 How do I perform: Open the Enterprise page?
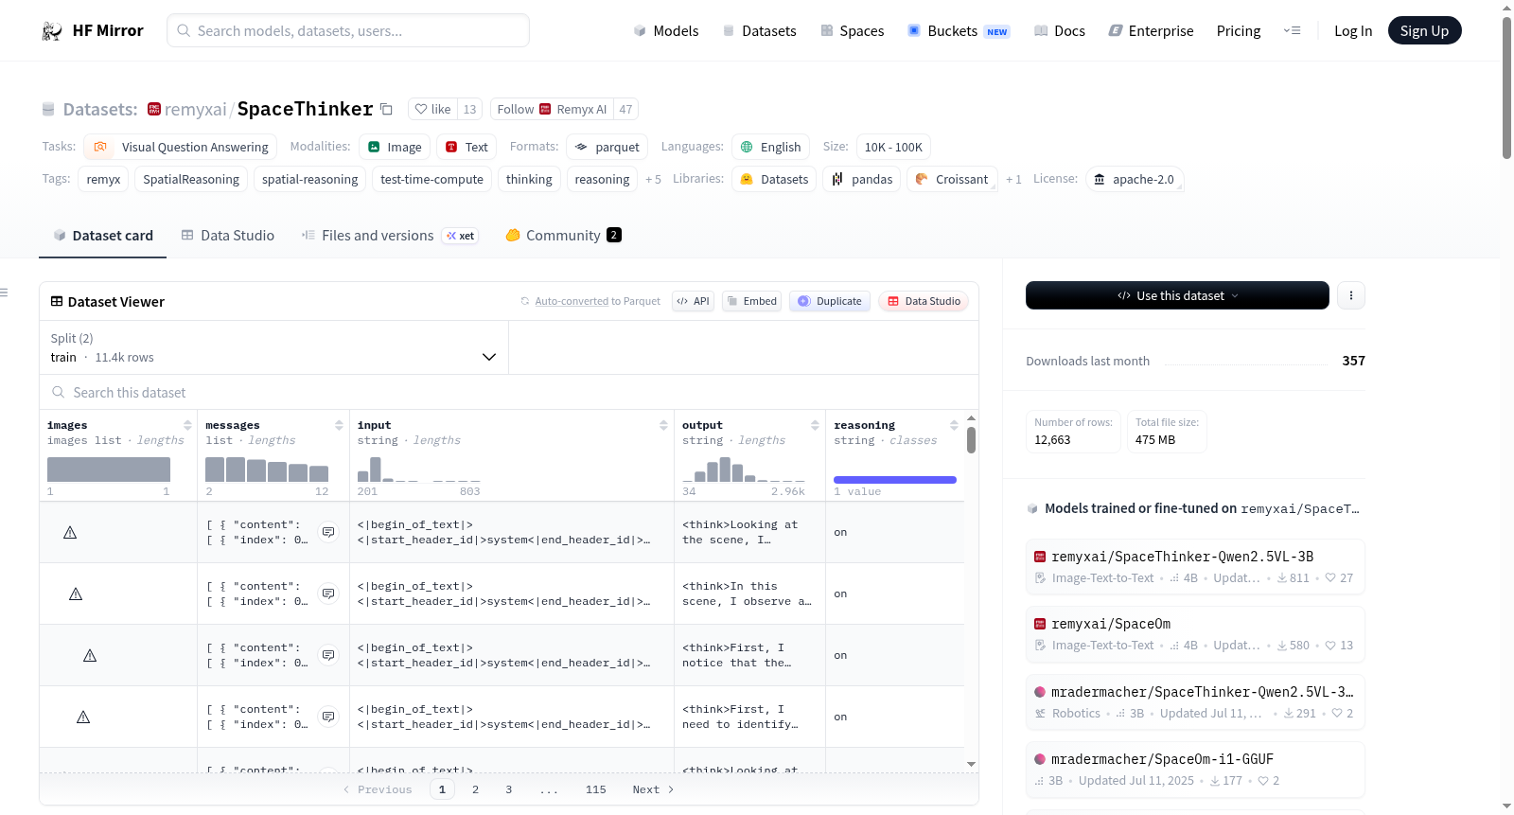pyautogui.click(x=1151, y=31)
